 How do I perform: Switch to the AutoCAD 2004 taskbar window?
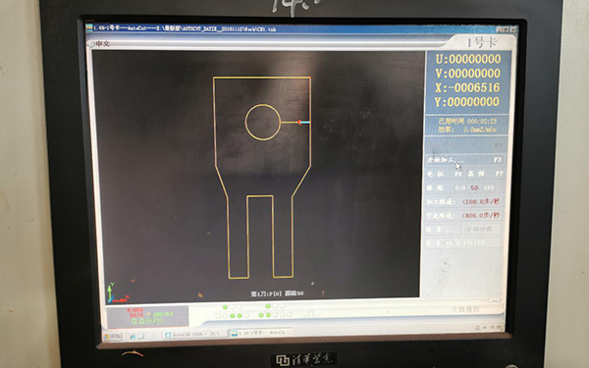[x=195, y=334]
